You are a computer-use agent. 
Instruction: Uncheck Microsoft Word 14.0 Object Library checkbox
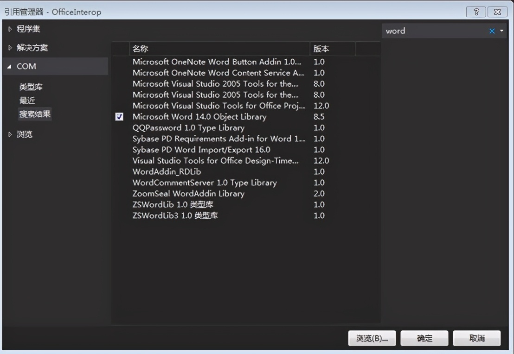click(x=119, y=117)
